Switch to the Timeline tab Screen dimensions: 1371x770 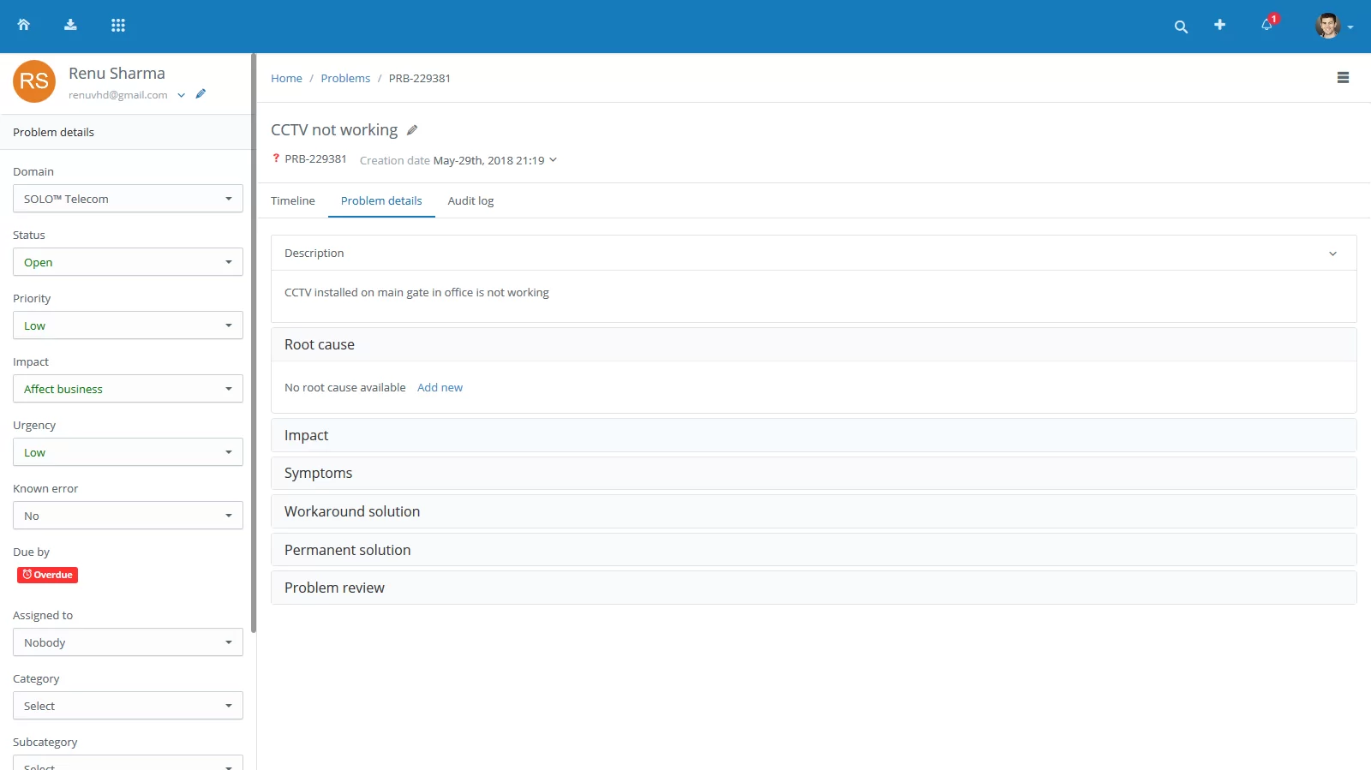pos(293,200)
